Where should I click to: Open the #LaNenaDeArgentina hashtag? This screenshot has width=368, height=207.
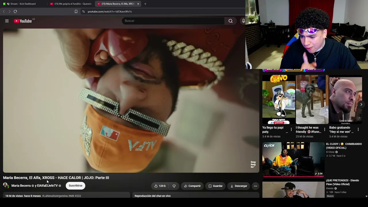[x=55, y=196]
